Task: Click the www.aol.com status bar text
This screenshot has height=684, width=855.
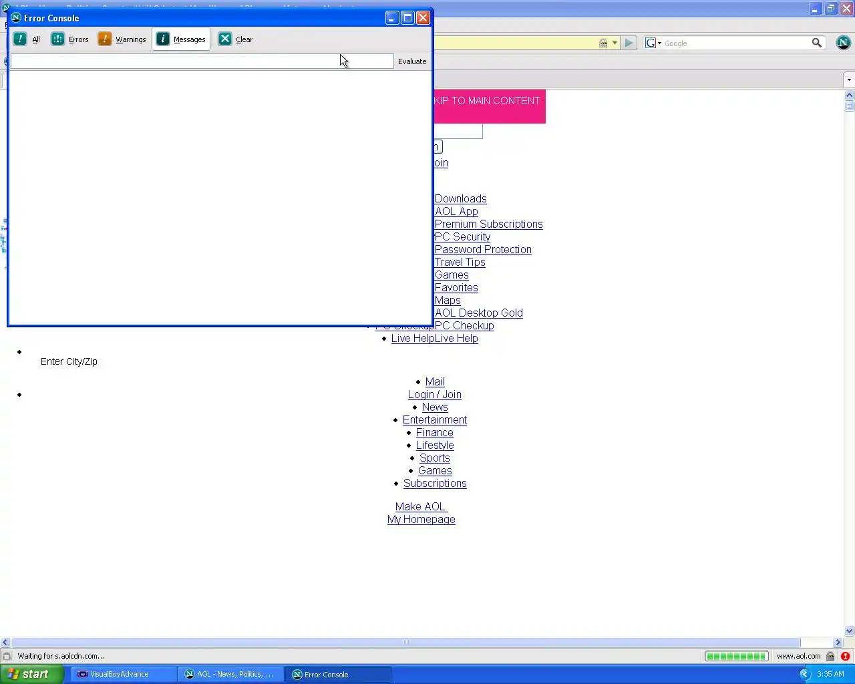Action: pos(798,656)
